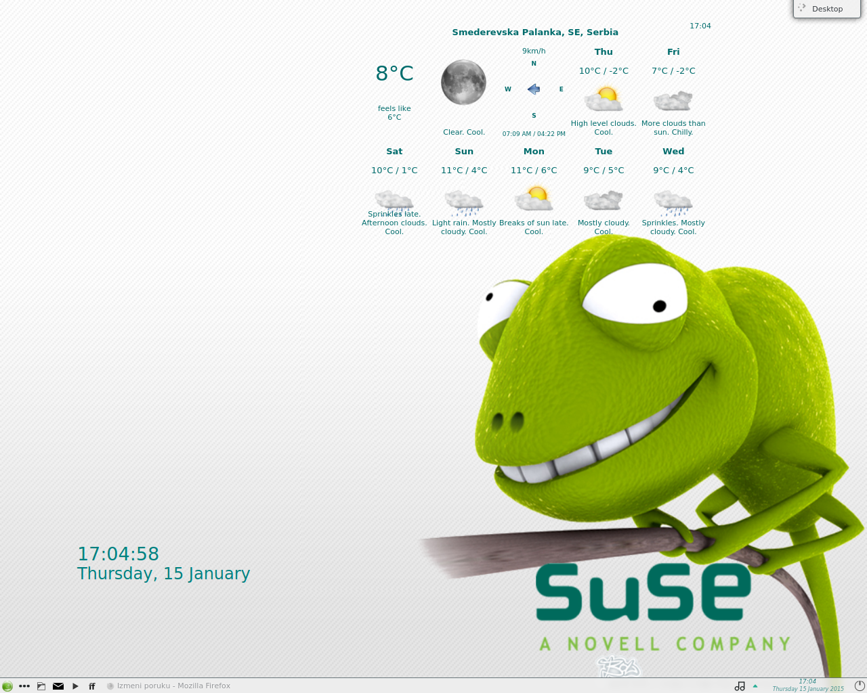Click Friday's cloudy forecast icon
The height and width of the screenshot is (693, 867).
pos(673,100)
